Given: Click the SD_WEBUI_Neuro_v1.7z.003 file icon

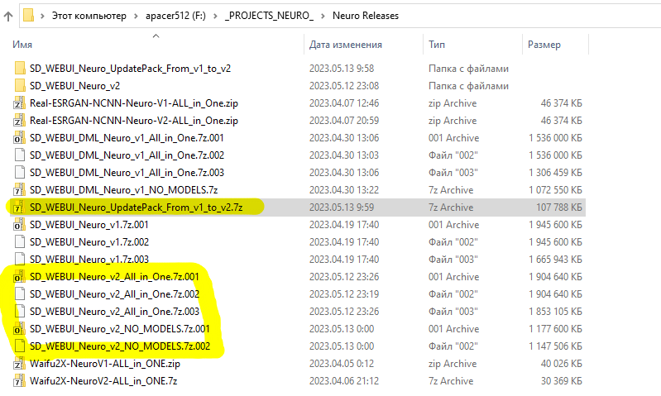Looking at the screenshot, I should coord(19,259).
